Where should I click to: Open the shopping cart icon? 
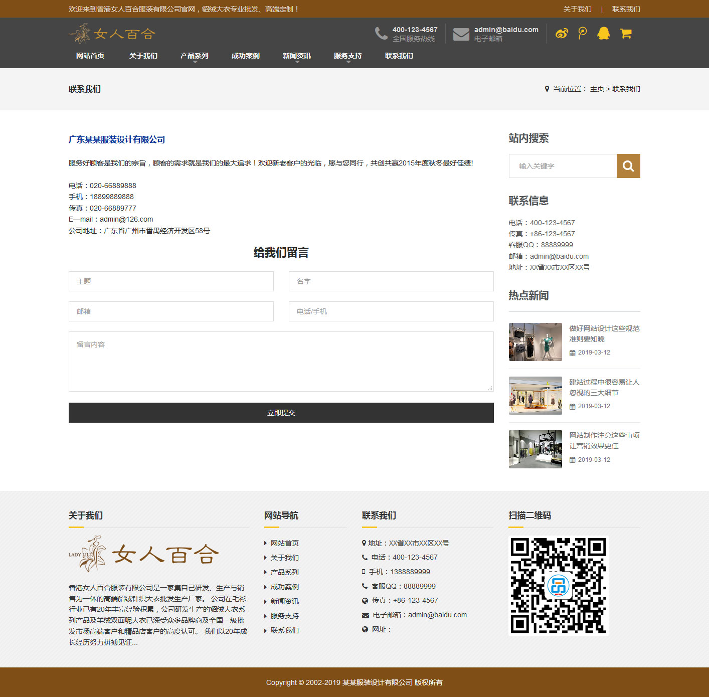click(625, 34)
